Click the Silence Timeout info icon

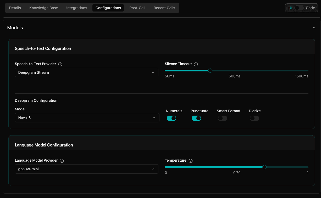pos(196,64)
